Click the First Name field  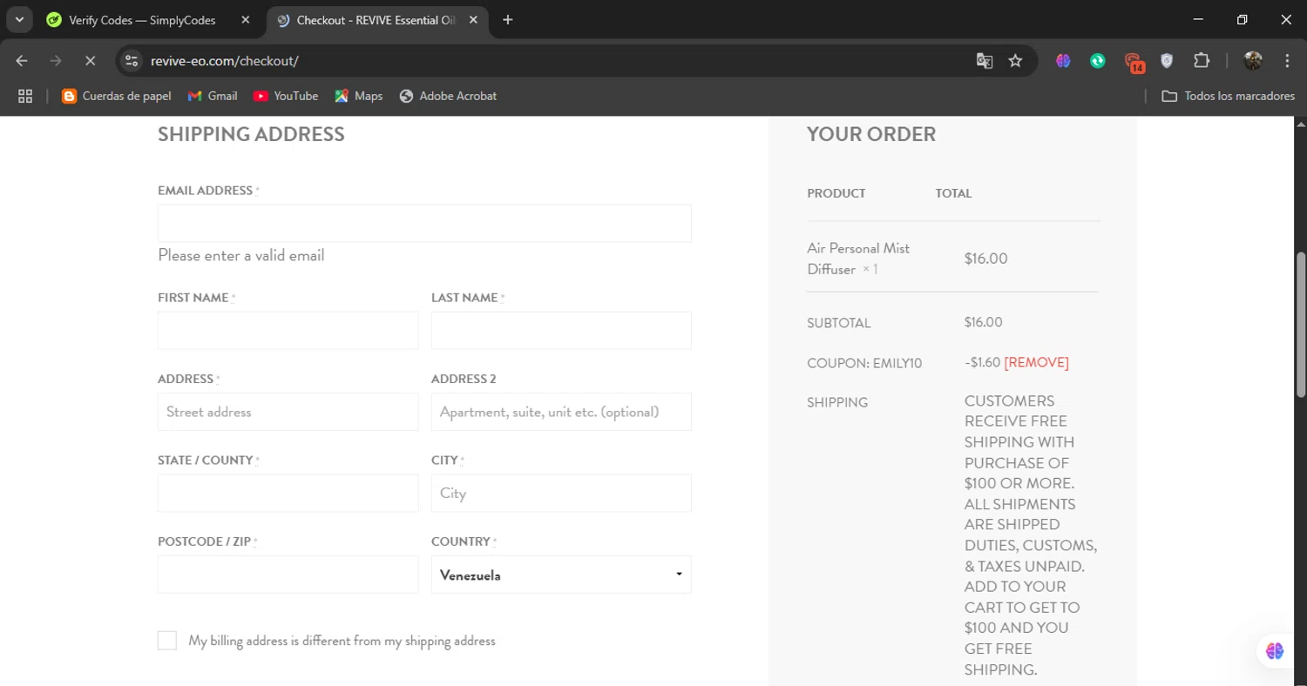tap(288, 331)
